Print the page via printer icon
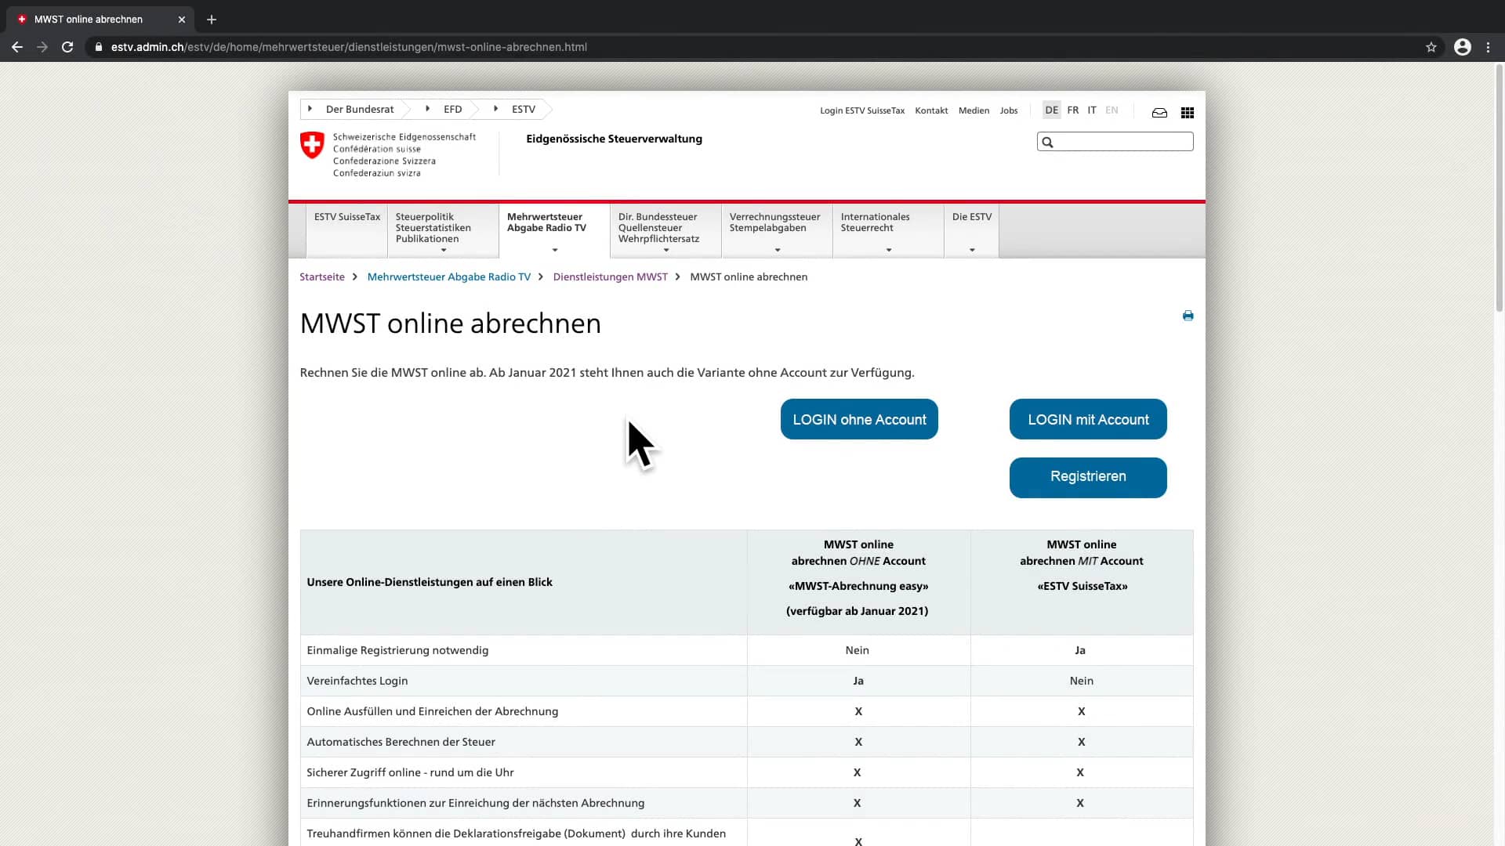 coord(1188,316)
